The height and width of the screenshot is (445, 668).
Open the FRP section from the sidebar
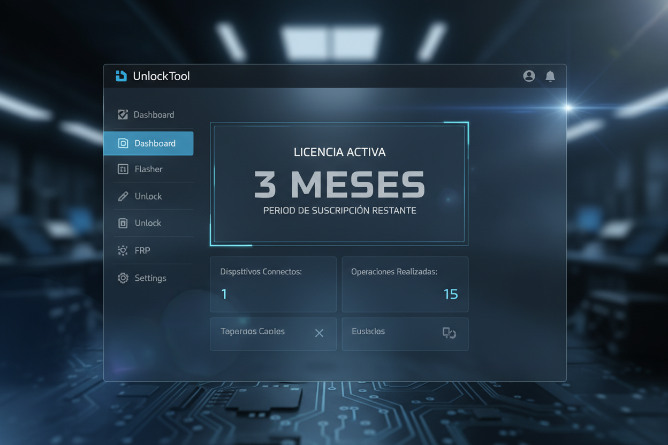click(143, 250)
